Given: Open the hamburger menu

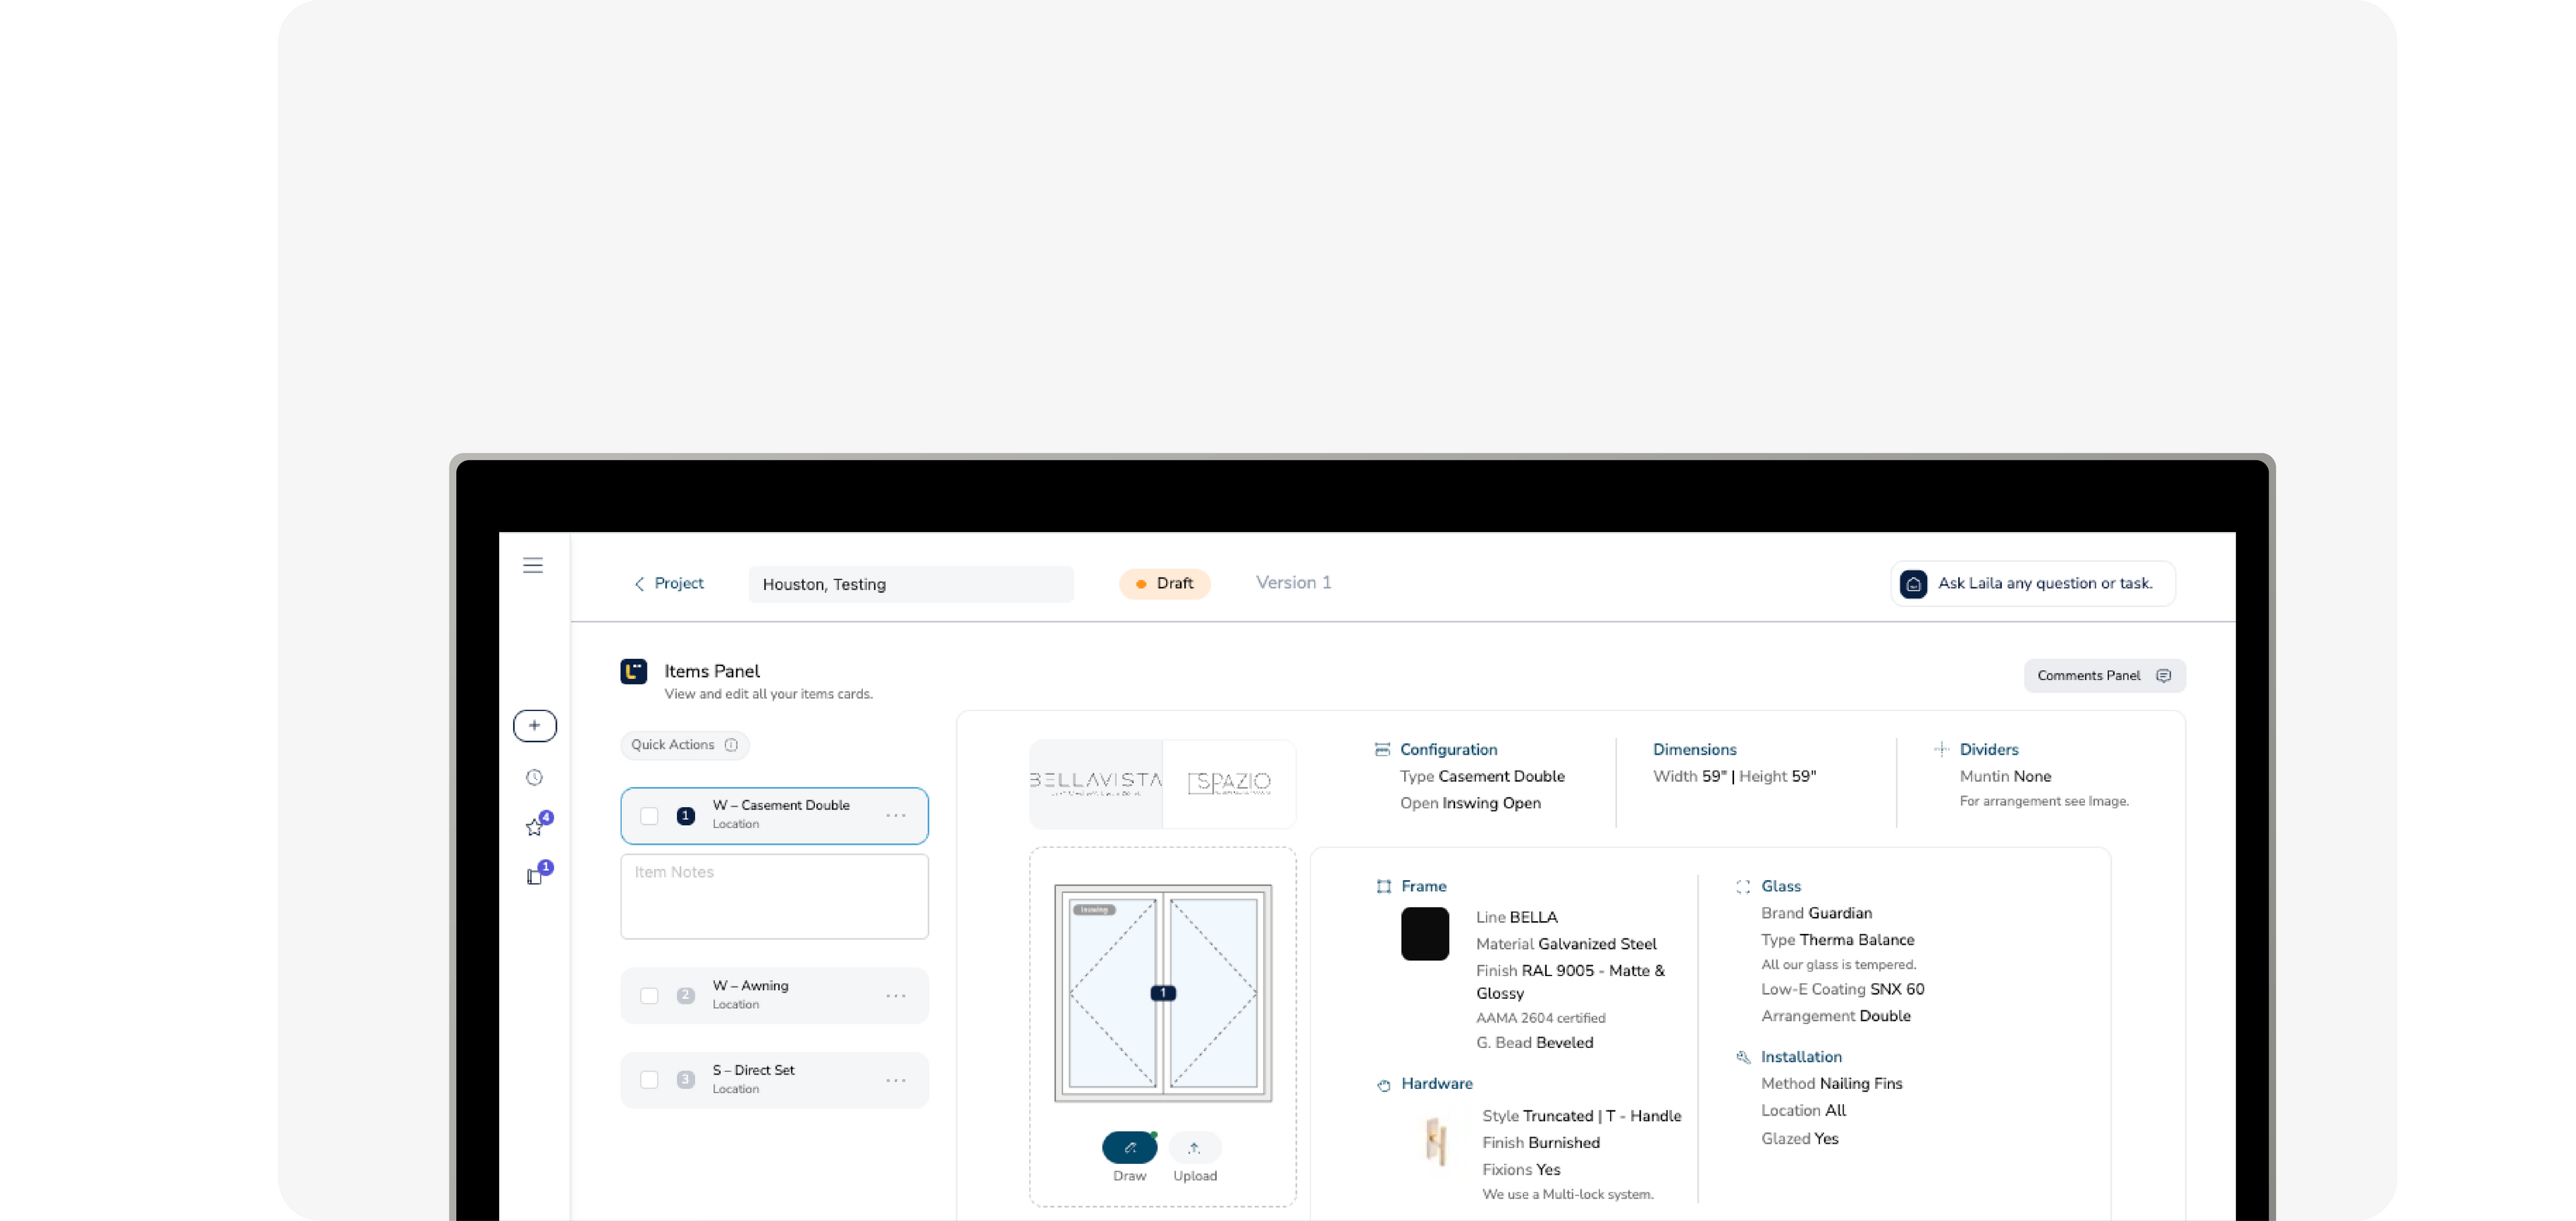Looking at the screenshot, I should (533, 565).
